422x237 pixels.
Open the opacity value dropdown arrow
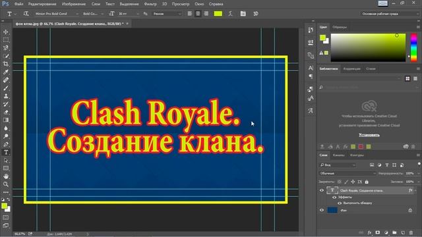click(x=419, y=174)
